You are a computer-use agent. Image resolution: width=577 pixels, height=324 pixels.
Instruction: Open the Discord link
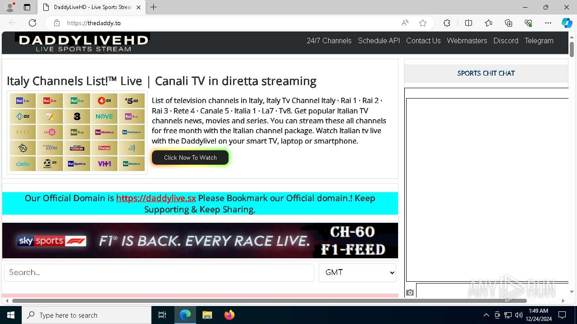coord(506,40)
